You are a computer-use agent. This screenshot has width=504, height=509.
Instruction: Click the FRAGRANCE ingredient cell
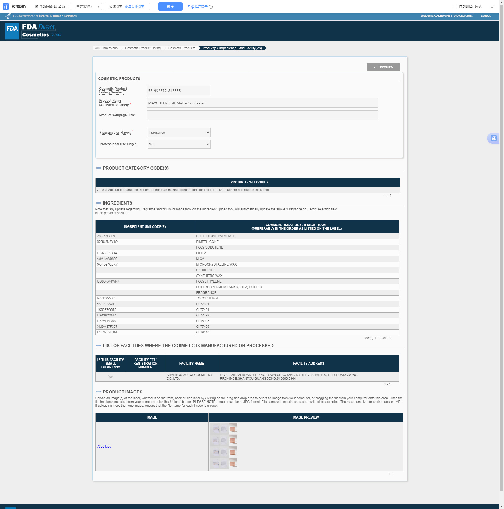[x=296, y=293]
